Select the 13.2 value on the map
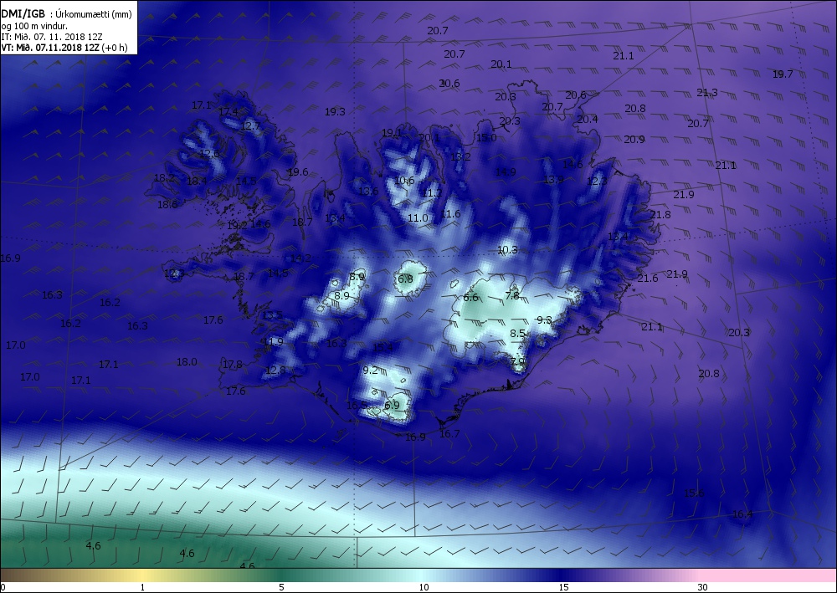 coord(460,157)
